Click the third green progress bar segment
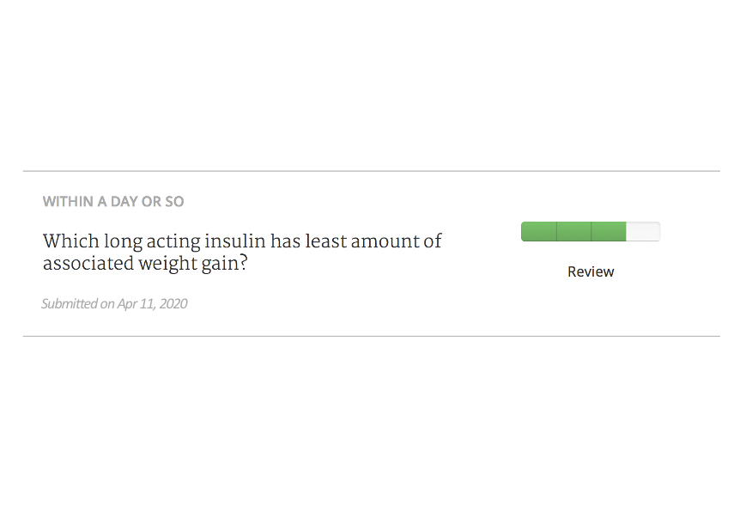Image resolution: width=752 pixels, height=512 pixels. point(609,231)
